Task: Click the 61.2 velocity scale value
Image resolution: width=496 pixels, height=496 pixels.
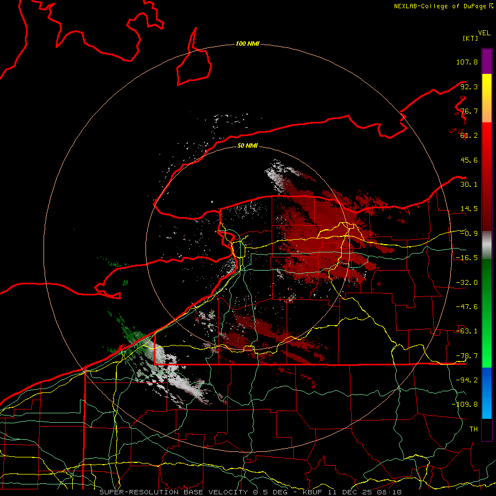Action: coord(469,136)
